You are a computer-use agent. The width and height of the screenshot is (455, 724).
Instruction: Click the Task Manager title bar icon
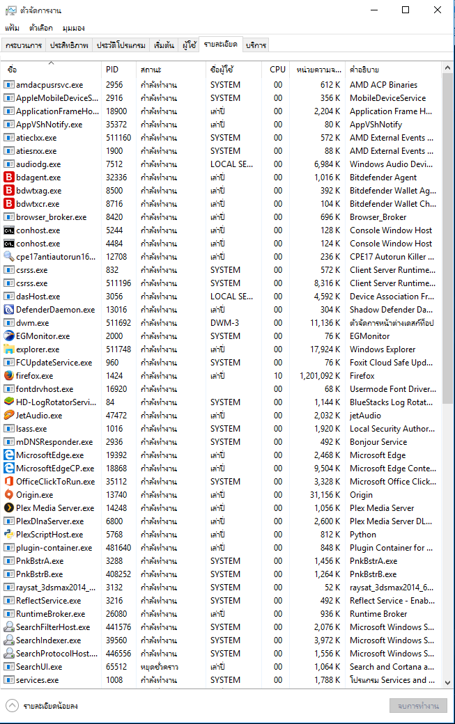pos(10,10)
